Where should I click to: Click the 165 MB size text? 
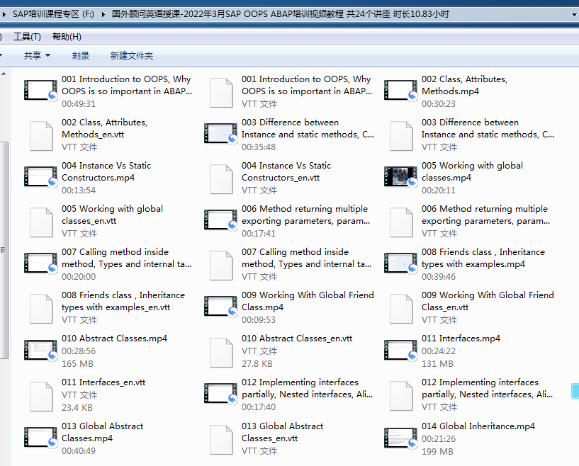(x=77, y=364)
